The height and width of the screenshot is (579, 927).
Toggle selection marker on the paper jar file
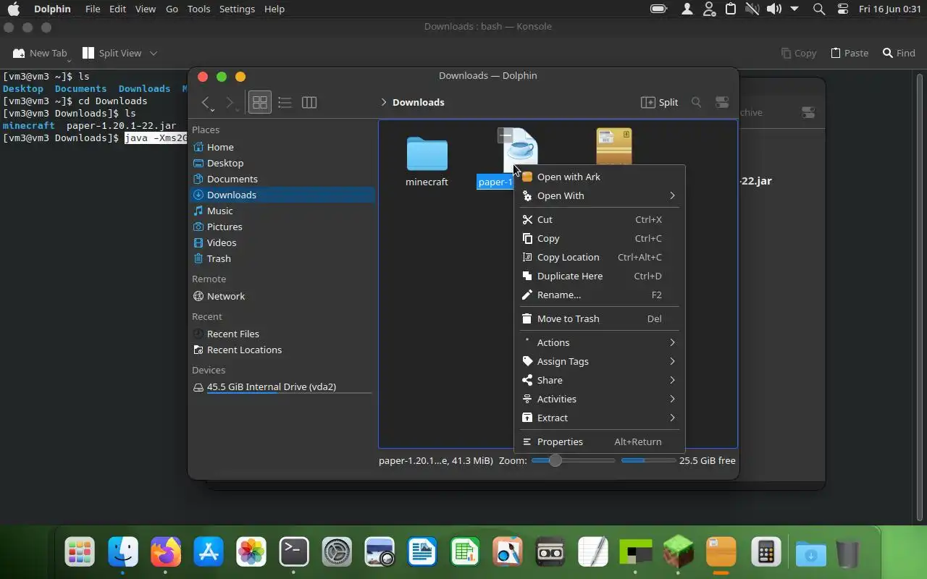[506, 135]
